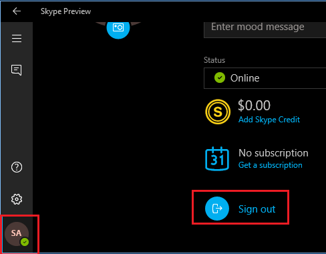Click the subscription calendar icon
Viewport: 326px width, 254px height.
pyautogui.click(x=217, y=158)
